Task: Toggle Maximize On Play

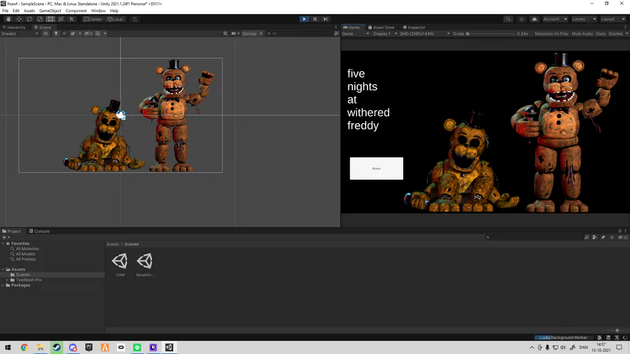Action: point(552,34)
